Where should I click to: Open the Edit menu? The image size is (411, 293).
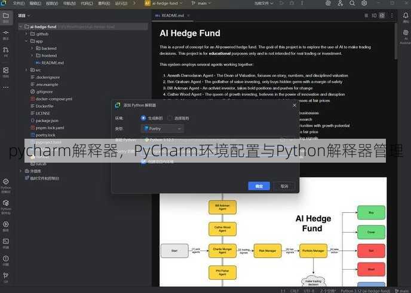click(35, 4)
